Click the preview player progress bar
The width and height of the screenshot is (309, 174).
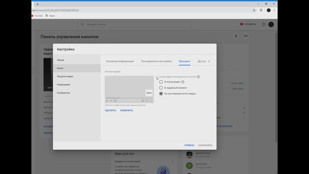point(129,98)
